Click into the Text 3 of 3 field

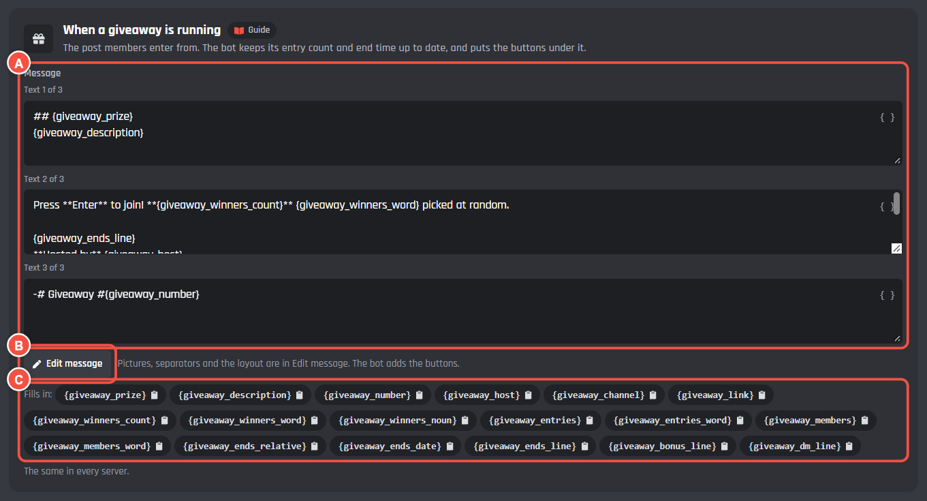[463, 311]
